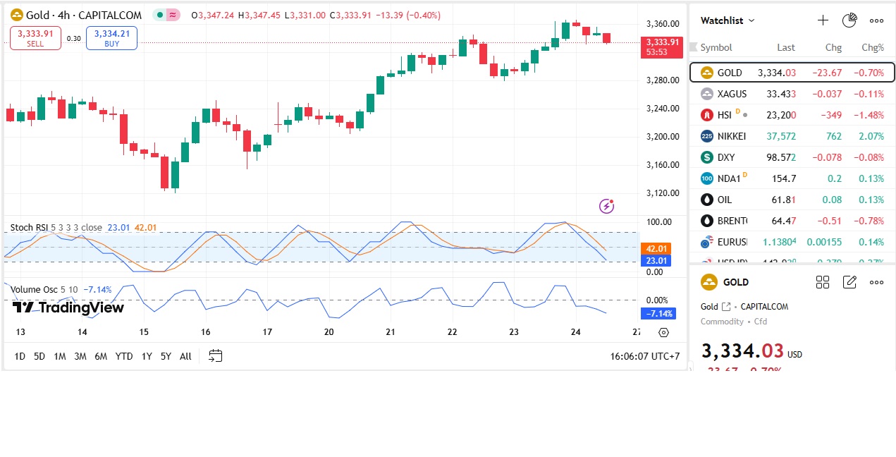The image size is (896, 457).
Task: Open the Watchlist three-dots settings menu
Action: [x=876, y=20]
